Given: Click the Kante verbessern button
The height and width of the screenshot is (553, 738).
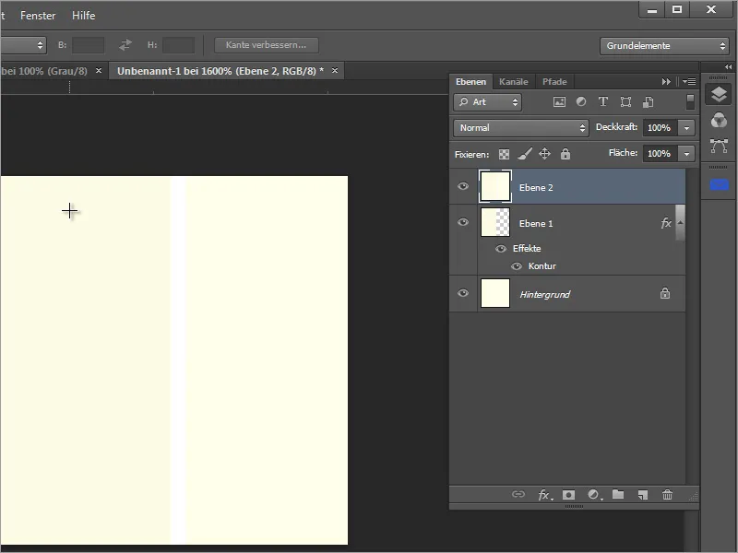Looking at the screenshot, I should (x=266, y=45).
